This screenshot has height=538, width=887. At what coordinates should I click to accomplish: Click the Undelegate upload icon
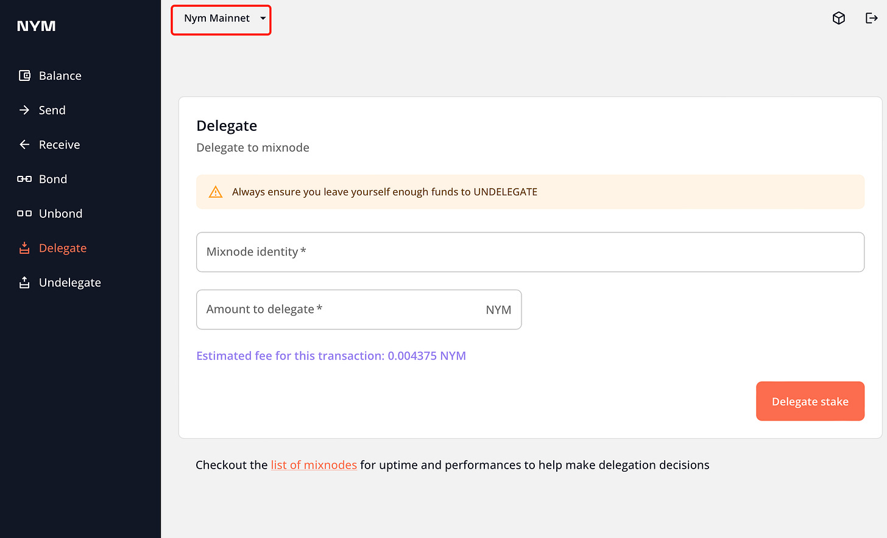coord(24,282)
